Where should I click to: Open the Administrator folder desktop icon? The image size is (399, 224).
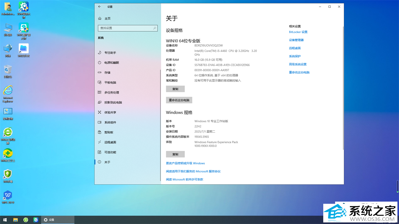tap(8, 8)
